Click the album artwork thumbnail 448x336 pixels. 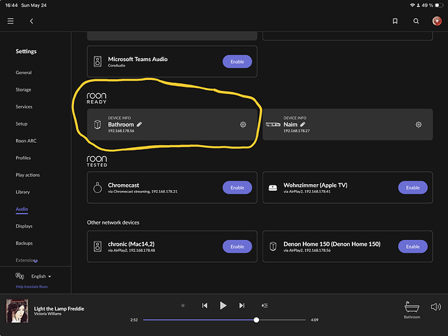17,310
